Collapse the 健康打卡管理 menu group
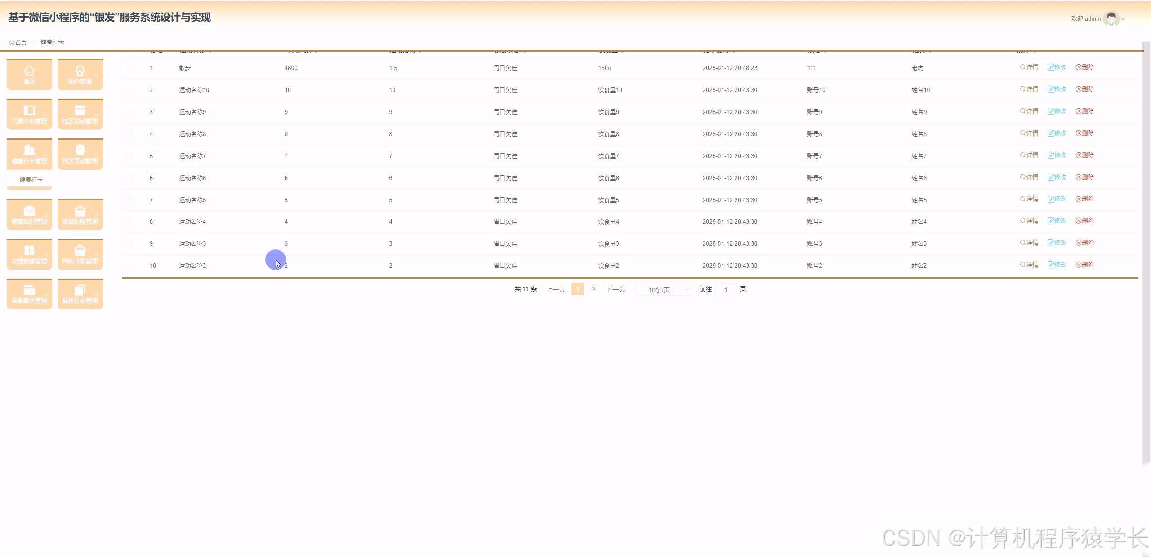Image resolution: width=1151 pixels, height=557 pixels. [x=29, y=154]
